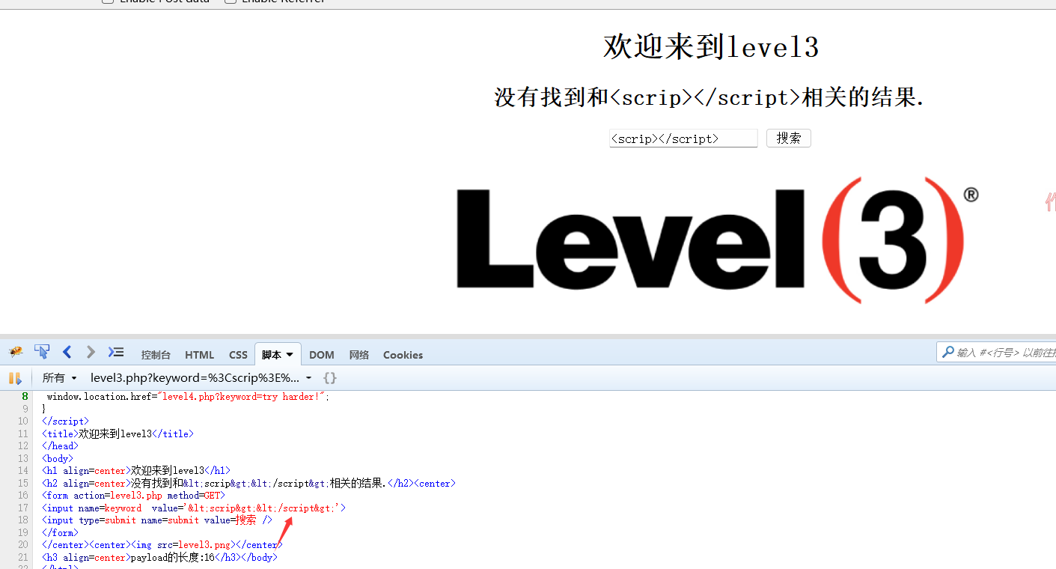Click the </head> source line
The image size is (1056, 569).
point(60,446)
